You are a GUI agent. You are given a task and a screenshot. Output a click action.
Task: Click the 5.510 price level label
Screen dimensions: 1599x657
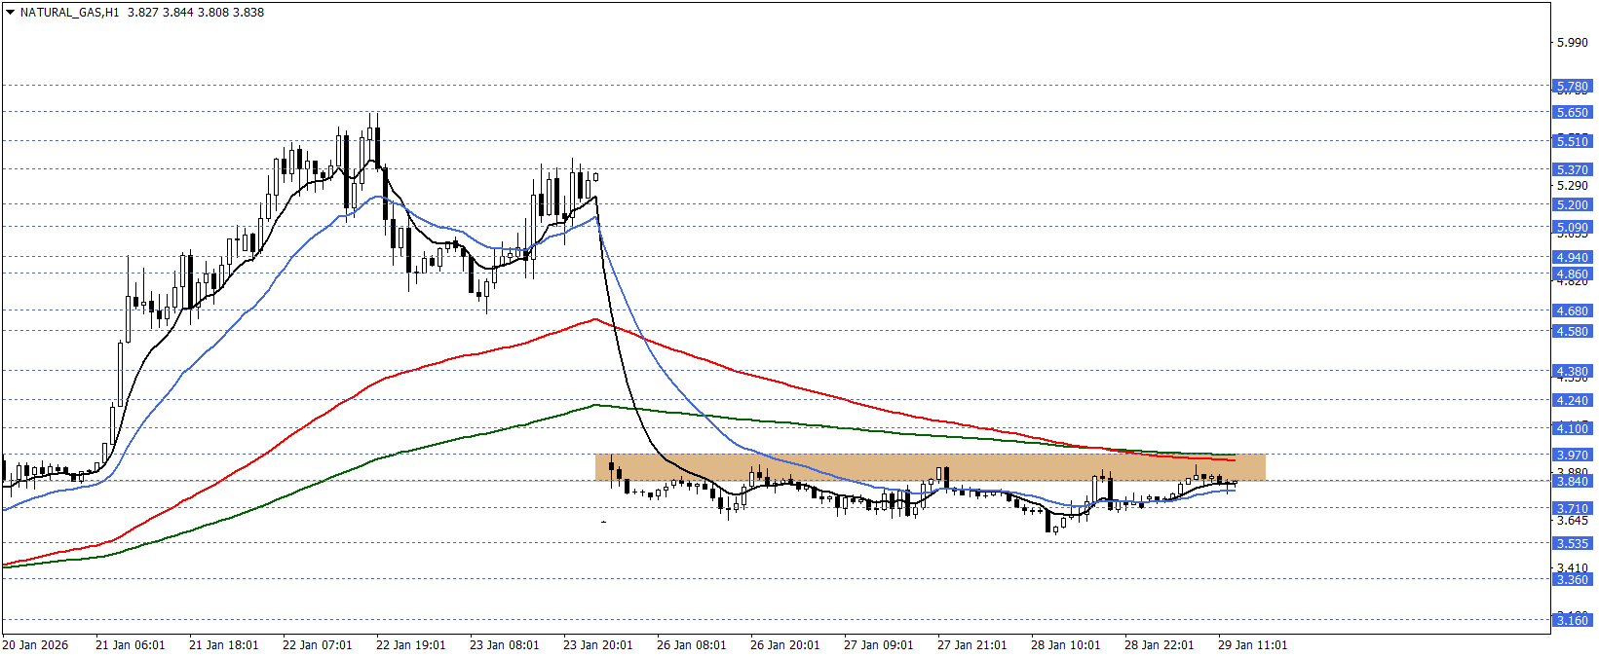coord(1571,141)
